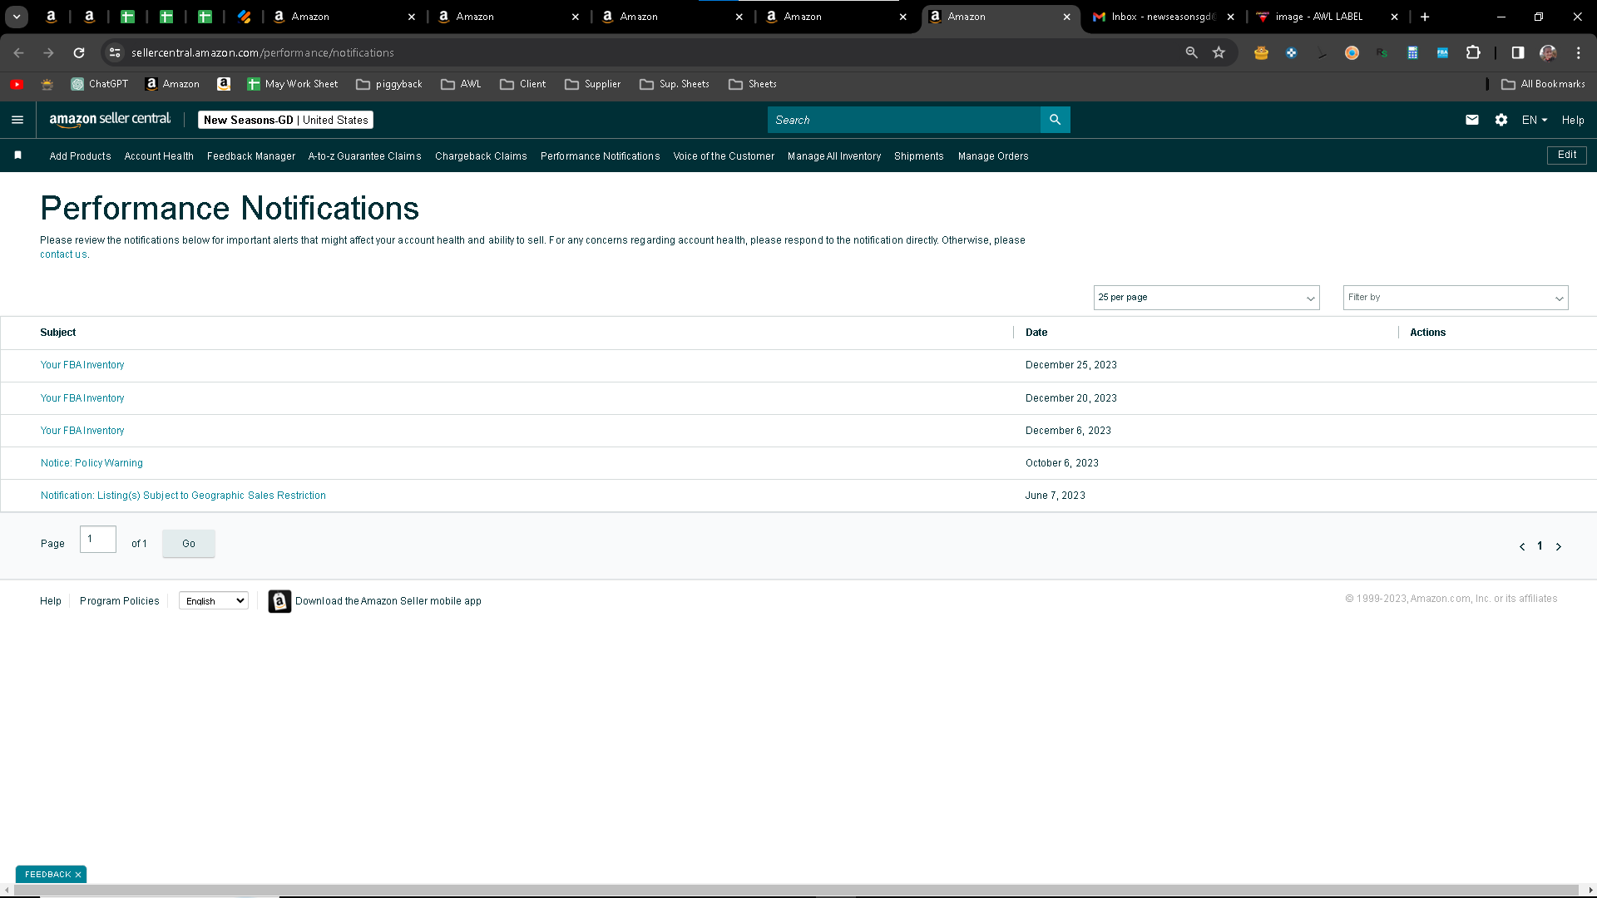Image resolution: width=1597 pixels, height=898 pixels.
Task: Open the piggyback bookmark folder
Action: 389,84
